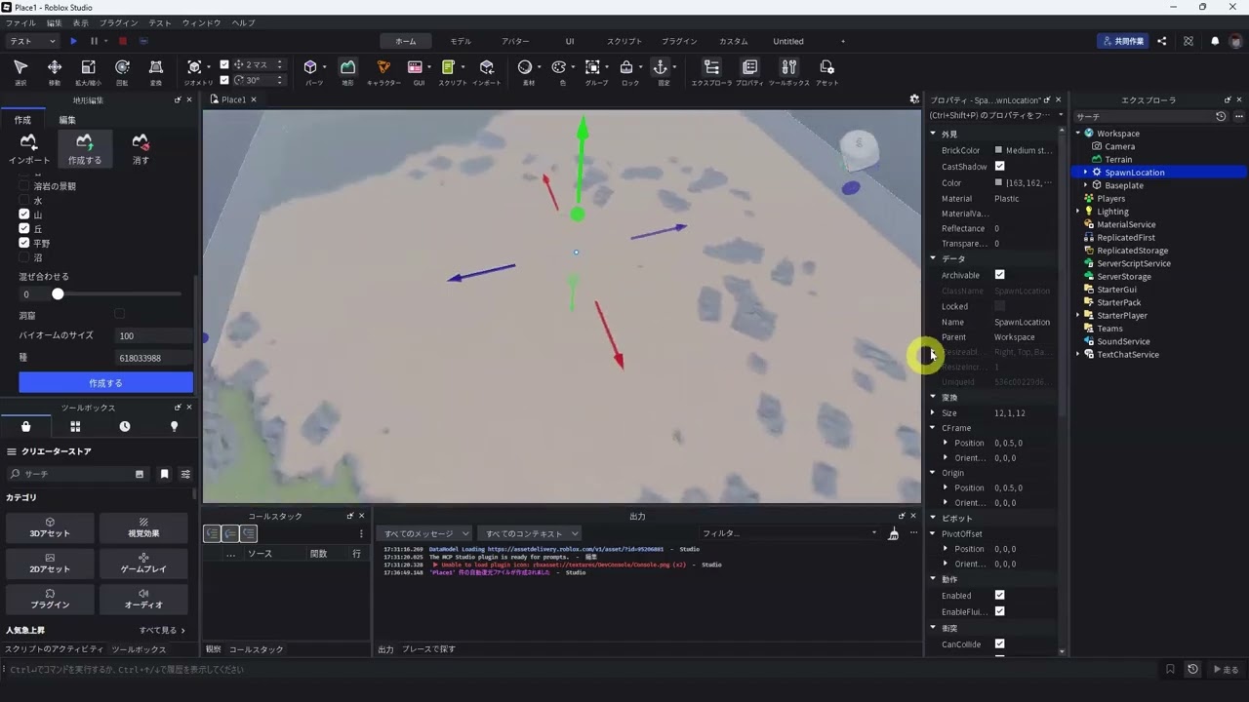Image resolution: width=1249 pixels, height=702 pixels.
Task: Enable the 洞窟 (caves) checkbox
Action: (119, 314)
